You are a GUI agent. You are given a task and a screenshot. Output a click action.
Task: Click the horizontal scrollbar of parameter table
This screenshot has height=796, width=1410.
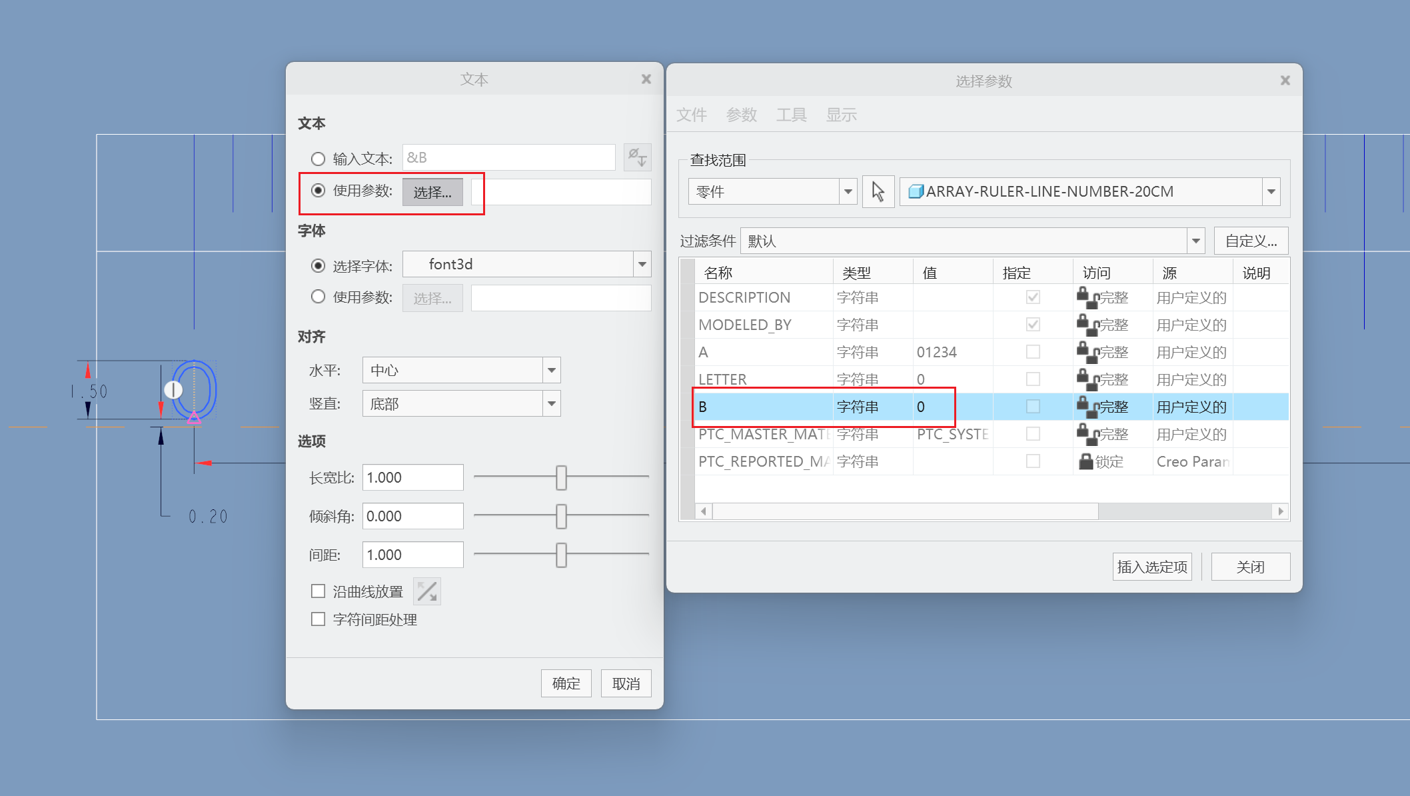905,511
